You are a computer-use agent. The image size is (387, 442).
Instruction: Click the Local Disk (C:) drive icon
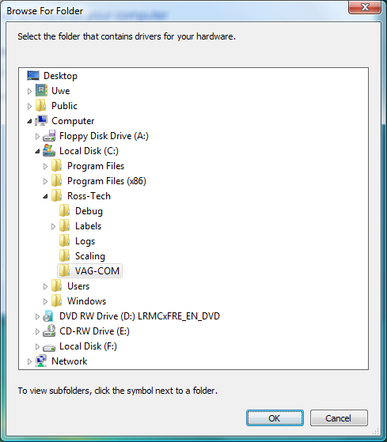point(49,151)
